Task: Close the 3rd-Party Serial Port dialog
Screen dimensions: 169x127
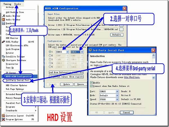Action: coord(153,50)
